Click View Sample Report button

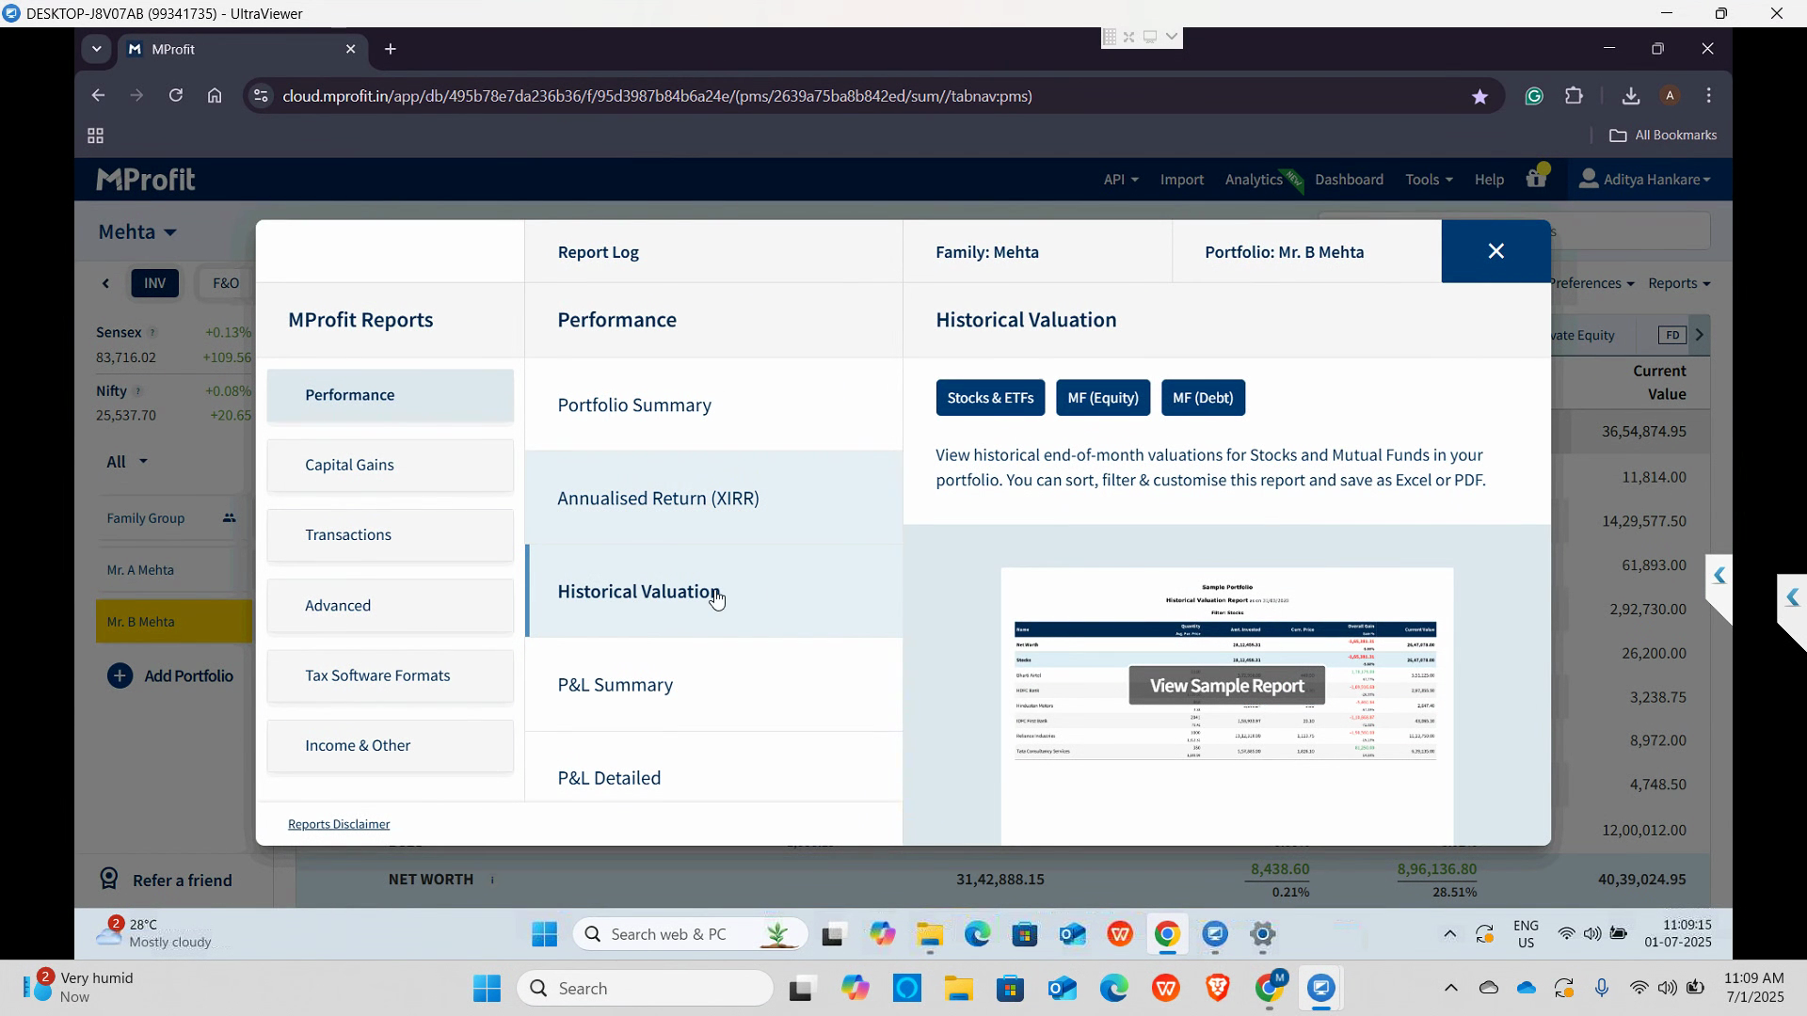[1226, 686]
